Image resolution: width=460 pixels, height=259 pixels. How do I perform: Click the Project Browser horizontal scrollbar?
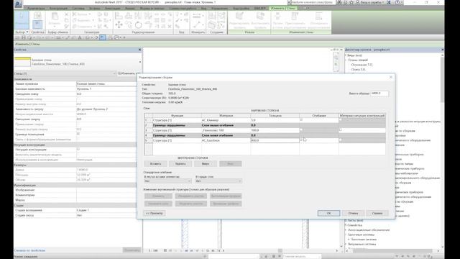[393, 251]
